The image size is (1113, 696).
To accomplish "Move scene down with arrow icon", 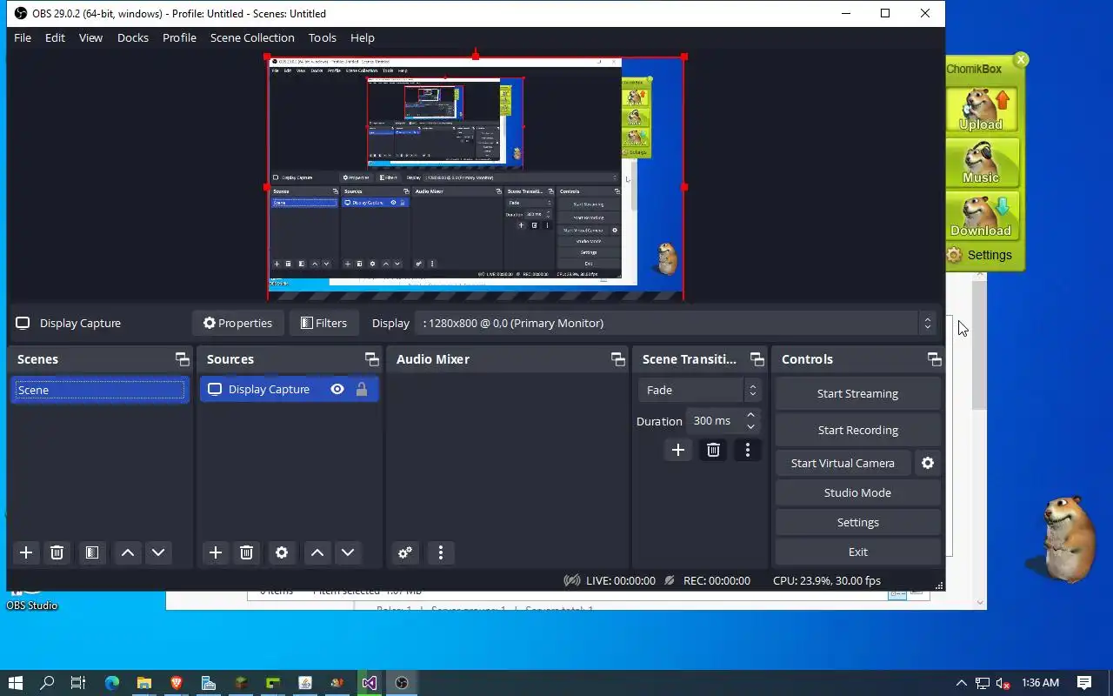I will click(x=158, y=552).
